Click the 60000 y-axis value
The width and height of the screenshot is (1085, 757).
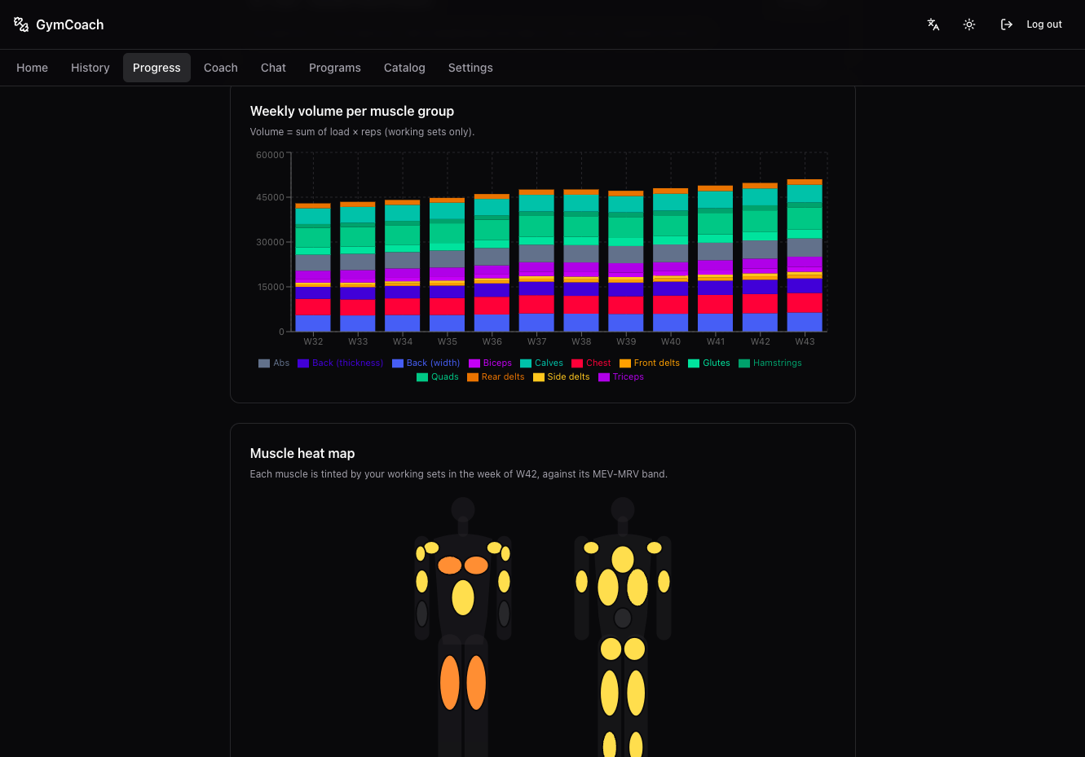pos(270,155)
